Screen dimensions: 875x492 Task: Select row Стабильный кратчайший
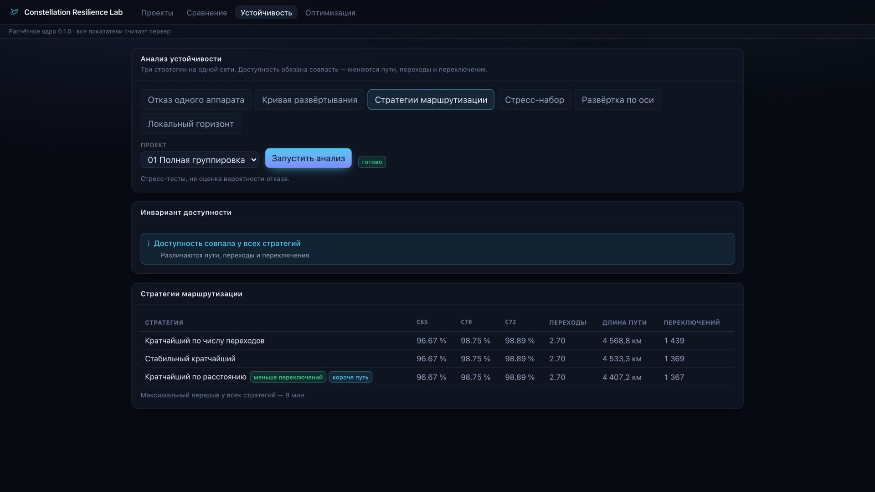[437, 359]
